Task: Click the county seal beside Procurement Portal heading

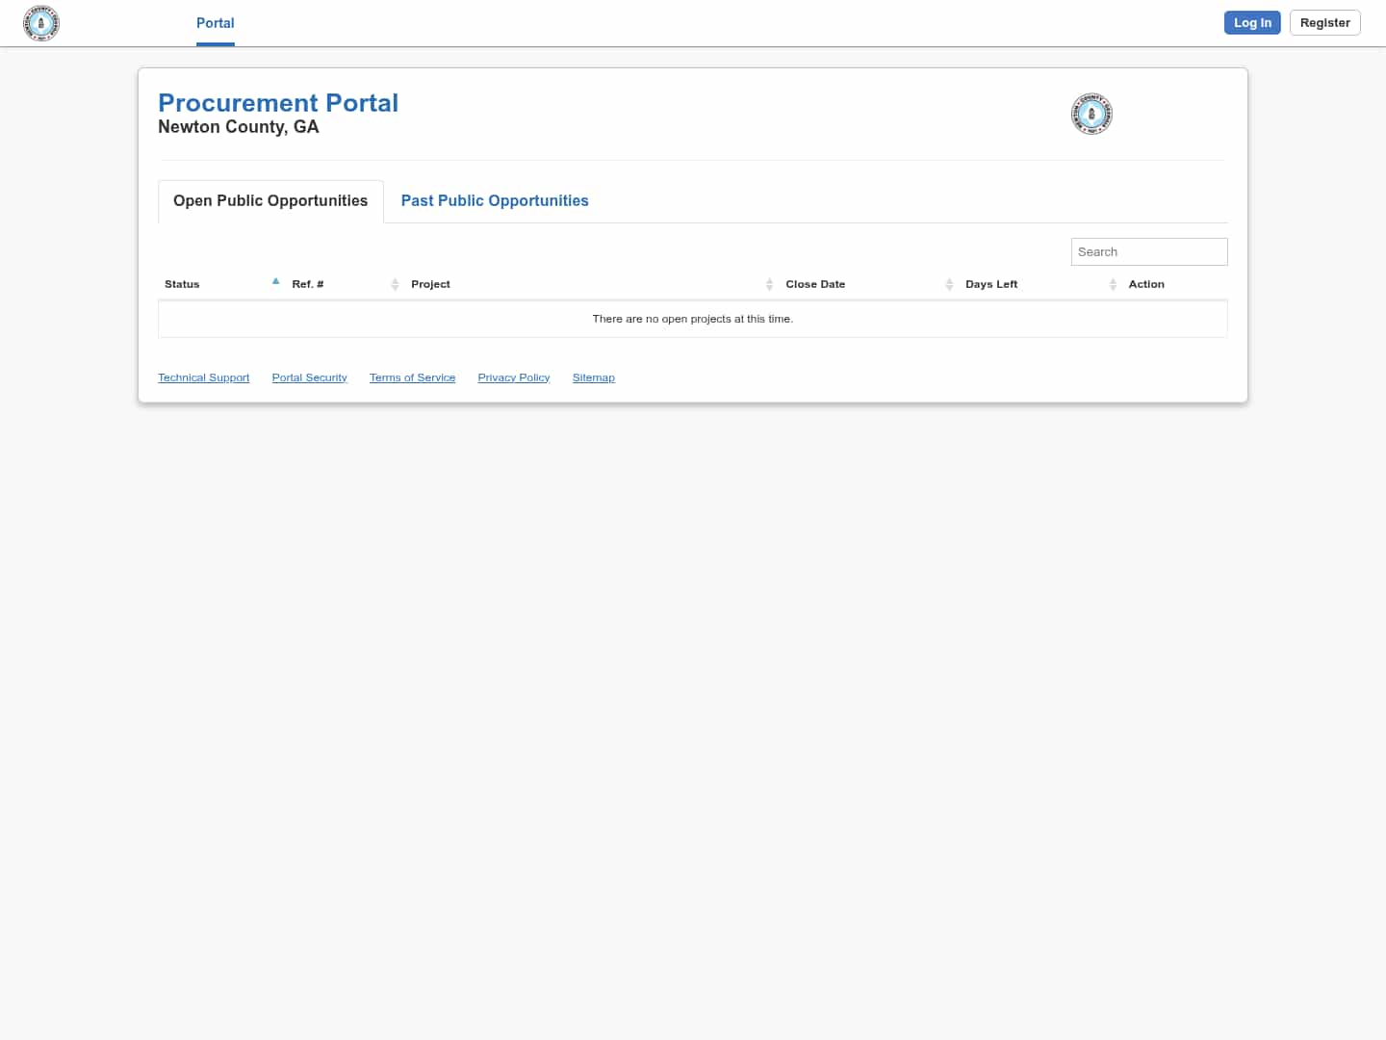Action: (1091, 114)
